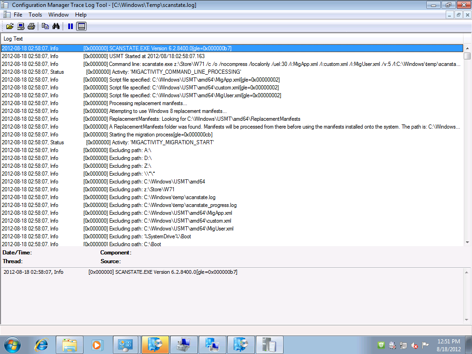The height and width of the screenshot is (354, 472).
Task: Click the second disc installer taskbar icon
Action: 241,345
